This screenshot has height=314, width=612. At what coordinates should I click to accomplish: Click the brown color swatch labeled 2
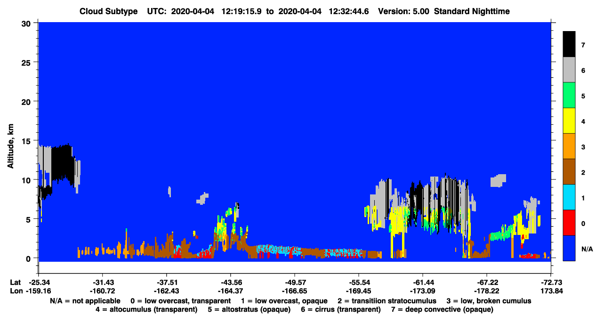point(569,172)
